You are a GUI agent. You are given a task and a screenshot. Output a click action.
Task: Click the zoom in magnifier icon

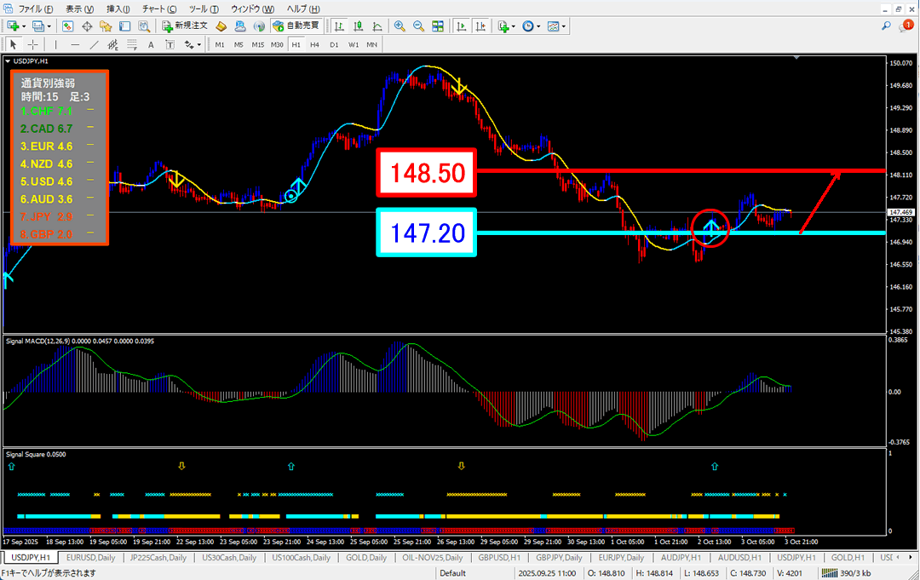[400, 26]
